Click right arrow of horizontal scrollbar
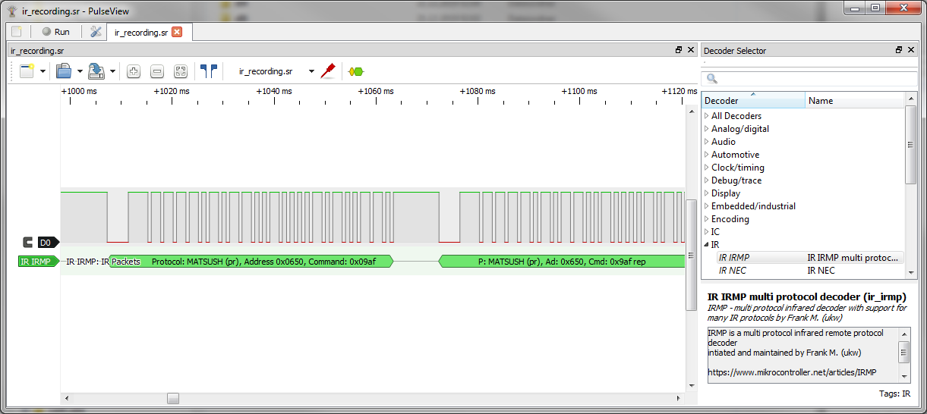 (679, 398)
